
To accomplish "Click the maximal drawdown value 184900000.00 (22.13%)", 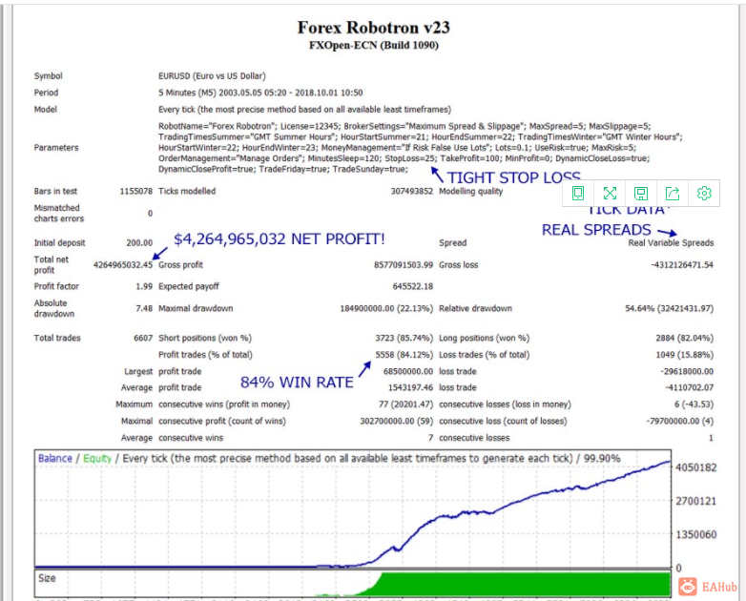I will pos(386,308).
